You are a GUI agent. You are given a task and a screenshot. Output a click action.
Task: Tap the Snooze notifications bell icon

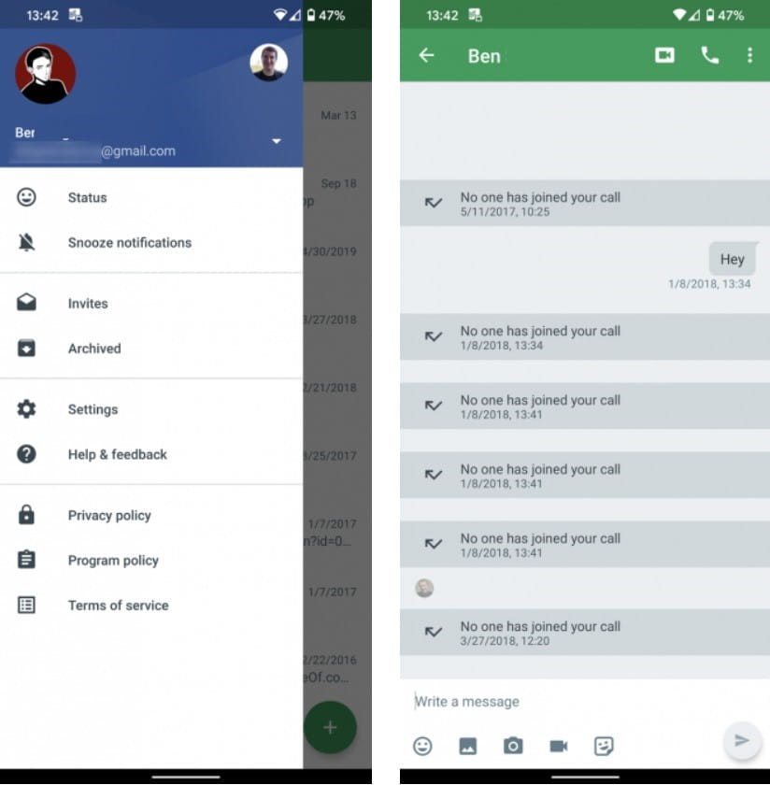tap(25, 242)
